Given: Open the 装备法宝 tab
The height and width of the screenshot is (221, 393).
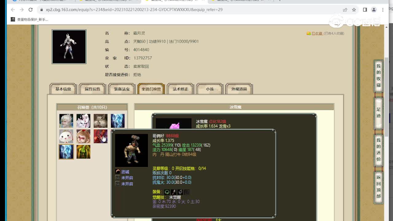Looking at the screenshot, I should click(122, 89).
